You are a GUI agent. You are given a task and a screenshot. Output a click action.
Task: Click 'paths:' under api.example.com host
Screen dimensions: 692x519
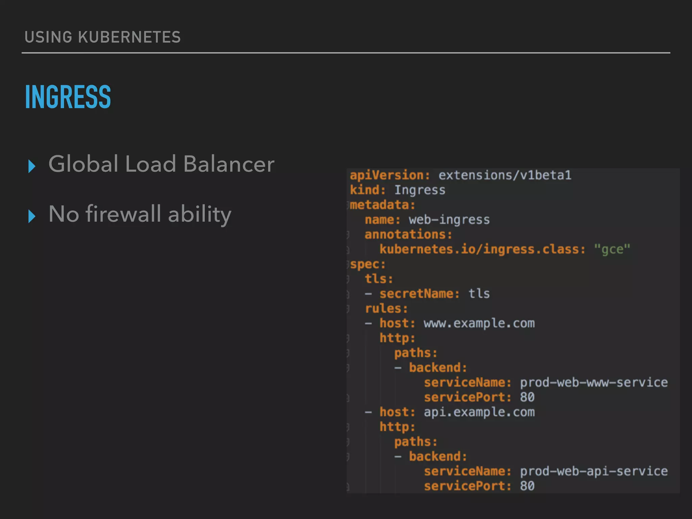[x=416, y=442]
